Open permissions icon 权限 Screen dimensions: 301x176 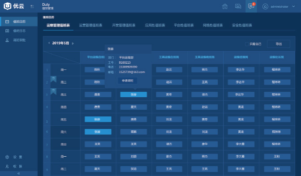tap(7, 167)
